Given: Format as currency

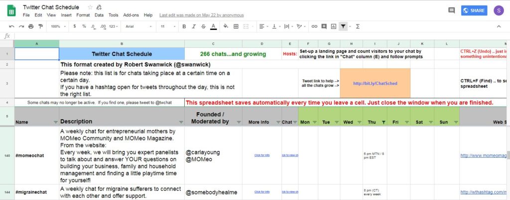Looking at the screenshot, I should pos(75,26).
